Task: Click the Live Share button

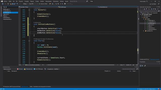Action: (153, 4)
